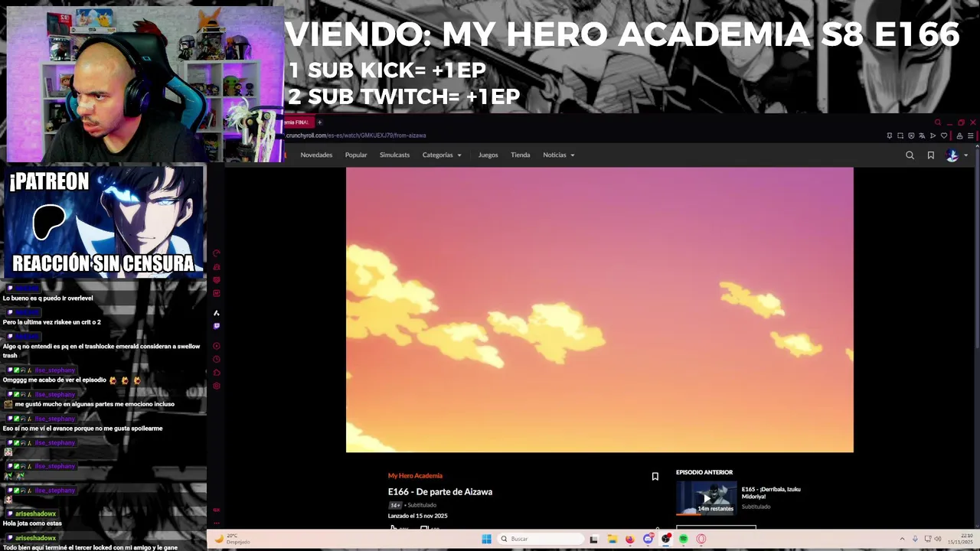
Task: Open E165 ¡Derríbala, Izuku Midoriya! title
Action: (771, 493)
